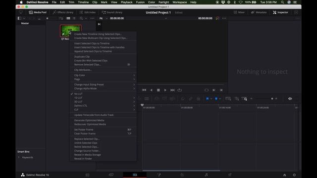This screenshot has height=178, width=317.
Task: Open the Sound Library panel
Action: click(112, 12)
